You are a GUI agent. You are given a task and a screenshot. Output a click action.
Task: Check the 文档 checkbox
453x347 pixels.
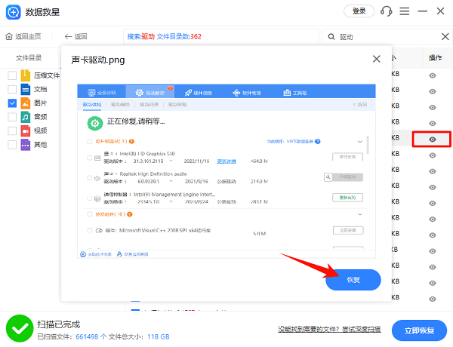12,89
